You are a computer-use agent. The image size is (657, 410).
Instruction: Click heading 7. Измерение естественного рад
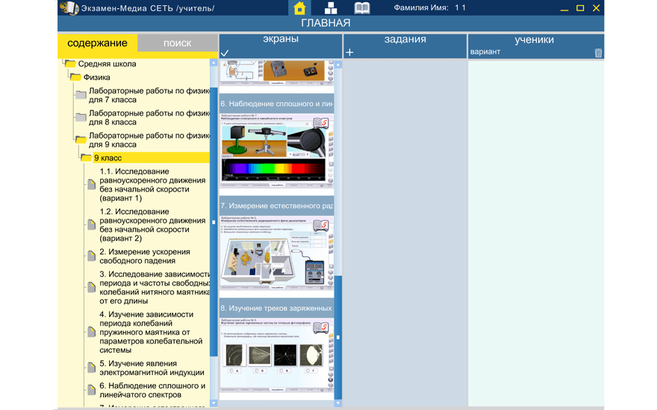(276, 206)
